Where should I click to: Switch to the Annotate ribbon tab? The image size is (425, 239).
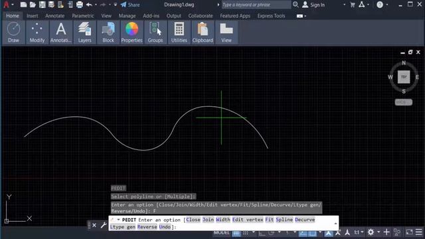(54, 16)
